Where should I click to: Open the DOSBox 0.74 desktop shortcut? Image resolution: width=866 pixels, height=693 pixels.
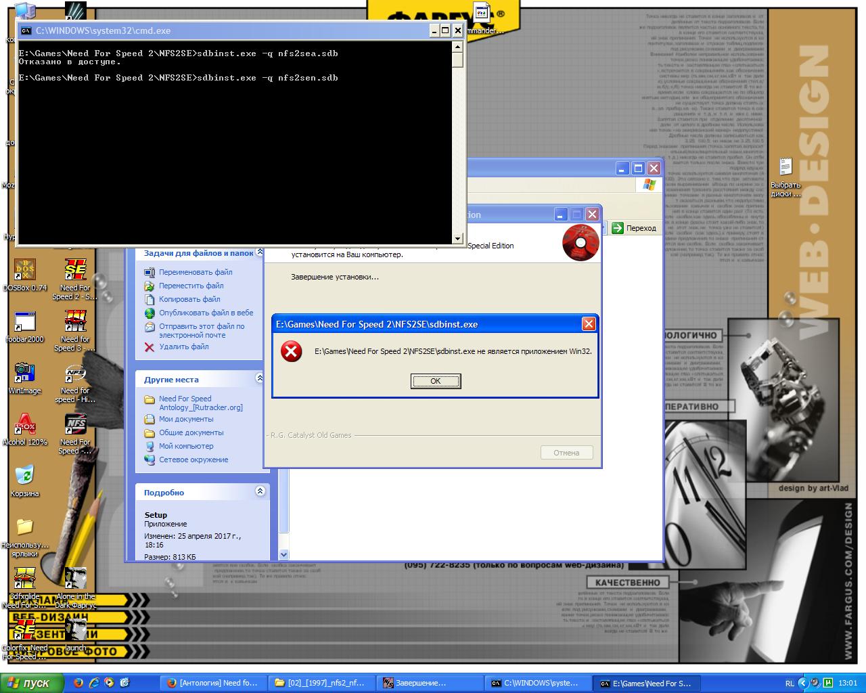(25, 275)
